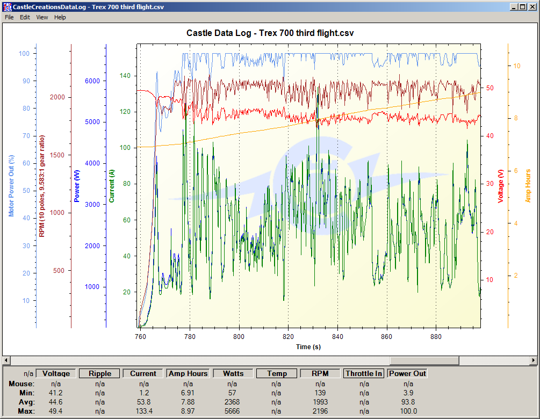Close the CastleCreationsDataLog window
The width and height of the screenshot is (540, 419).
pos(532,7)
